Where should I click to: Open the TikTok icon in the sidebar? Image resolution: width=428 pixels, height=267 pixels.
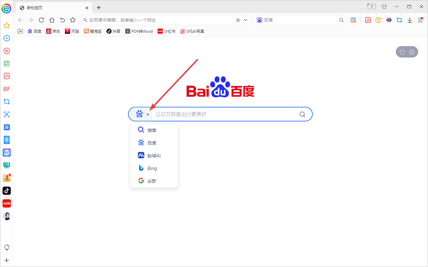(6, 191)
